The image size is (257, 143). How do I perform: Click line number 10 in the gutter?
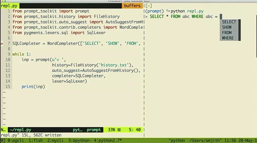point(8,60)
